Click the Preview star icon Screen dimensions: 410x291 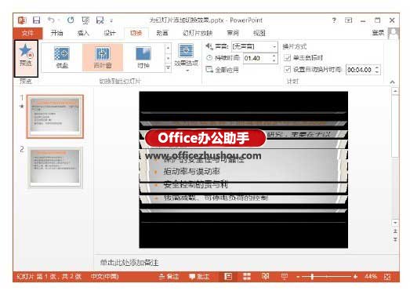(x=26, y=50)
